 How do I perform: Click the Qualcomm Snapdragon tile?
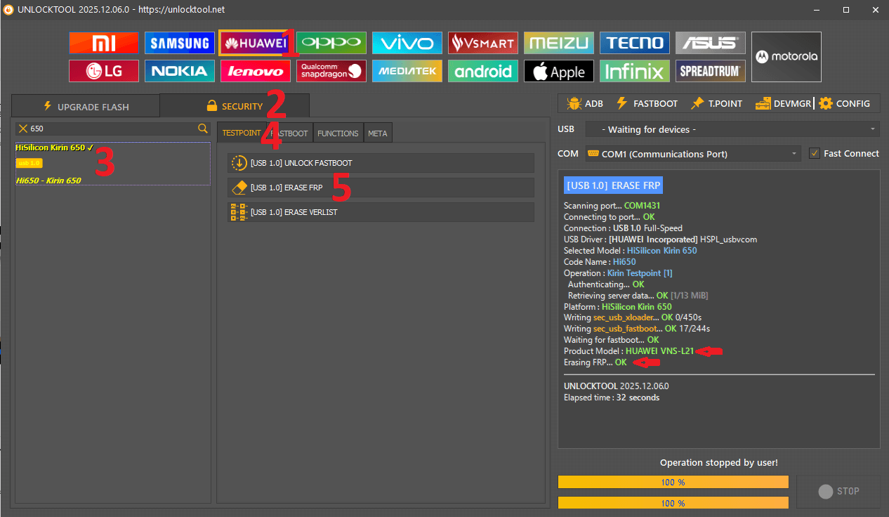pyautogui.click(x=331, y=71)
